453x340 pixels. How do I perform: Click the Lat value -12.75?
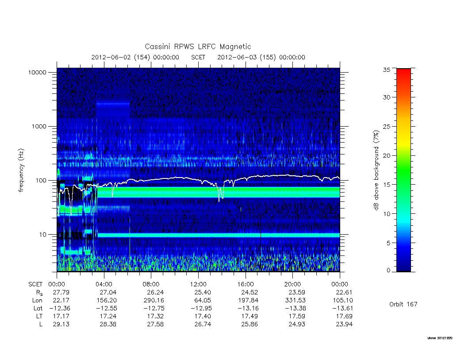point(154,308)
